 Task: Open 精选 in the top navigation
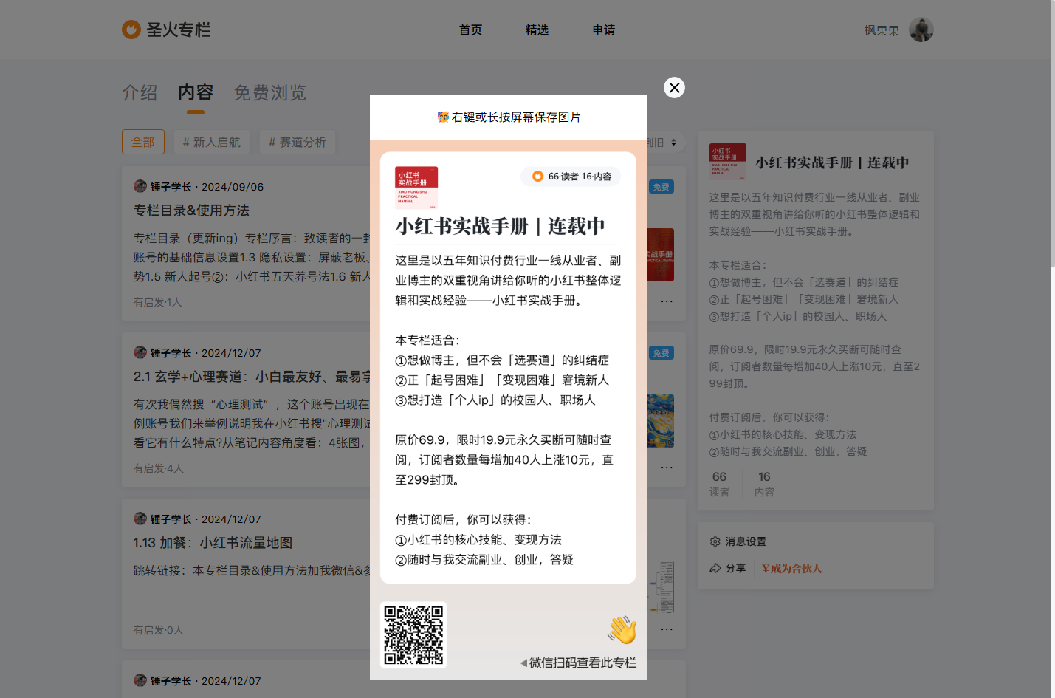(537, 30)
